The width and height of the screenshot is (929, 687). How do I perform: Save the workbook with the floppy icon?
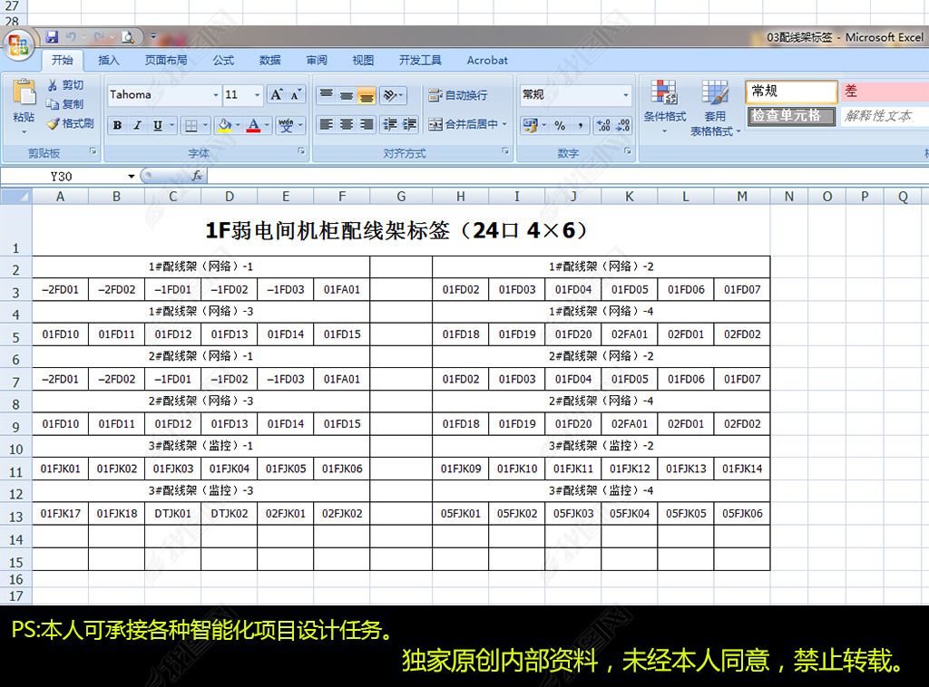[x=52, y=36]
